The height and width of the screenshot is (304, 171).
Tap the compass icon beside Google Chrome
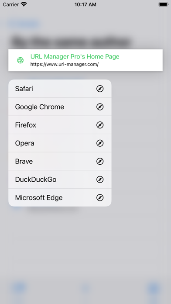100,107
